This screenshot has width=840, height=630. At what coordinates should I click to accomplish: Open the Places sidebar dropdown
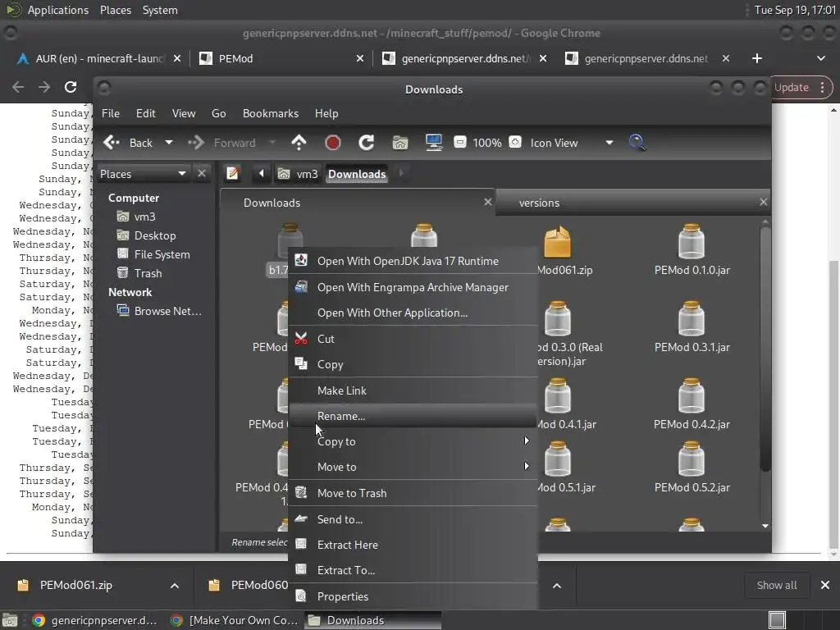143,174
